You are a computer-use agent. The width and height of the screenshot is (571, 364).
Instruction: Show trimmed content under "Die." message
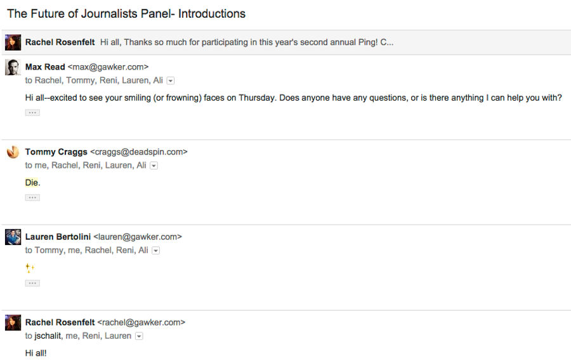click(x=32, y=198)
